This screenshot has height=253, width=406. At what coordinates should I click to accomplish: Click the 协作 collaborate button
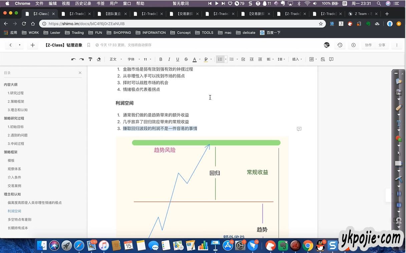click(x=368, y=45)
